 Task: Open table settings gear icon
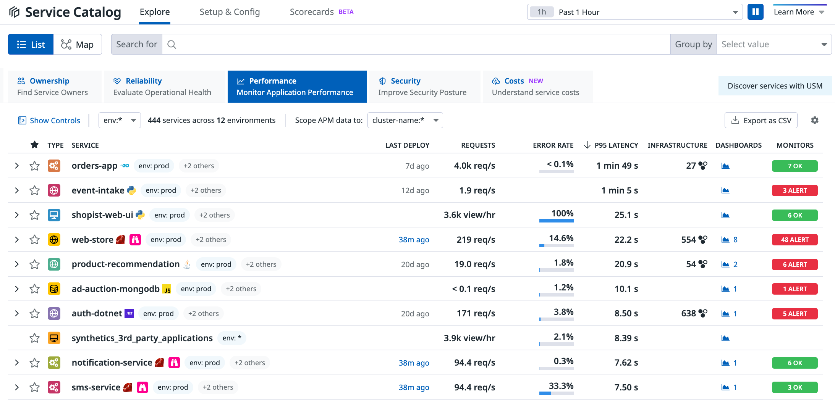(815, 120)
